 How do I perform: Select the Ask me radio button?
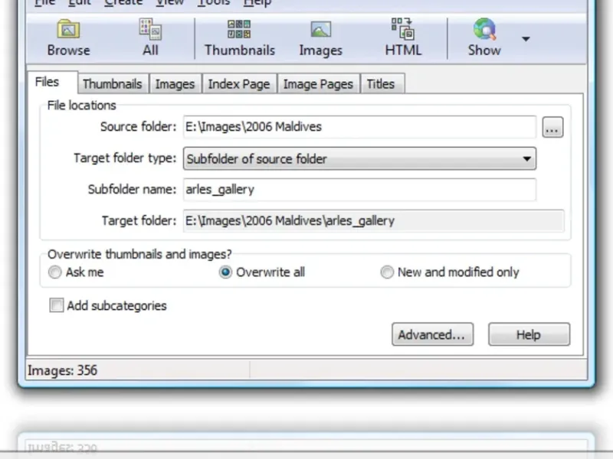54,272
